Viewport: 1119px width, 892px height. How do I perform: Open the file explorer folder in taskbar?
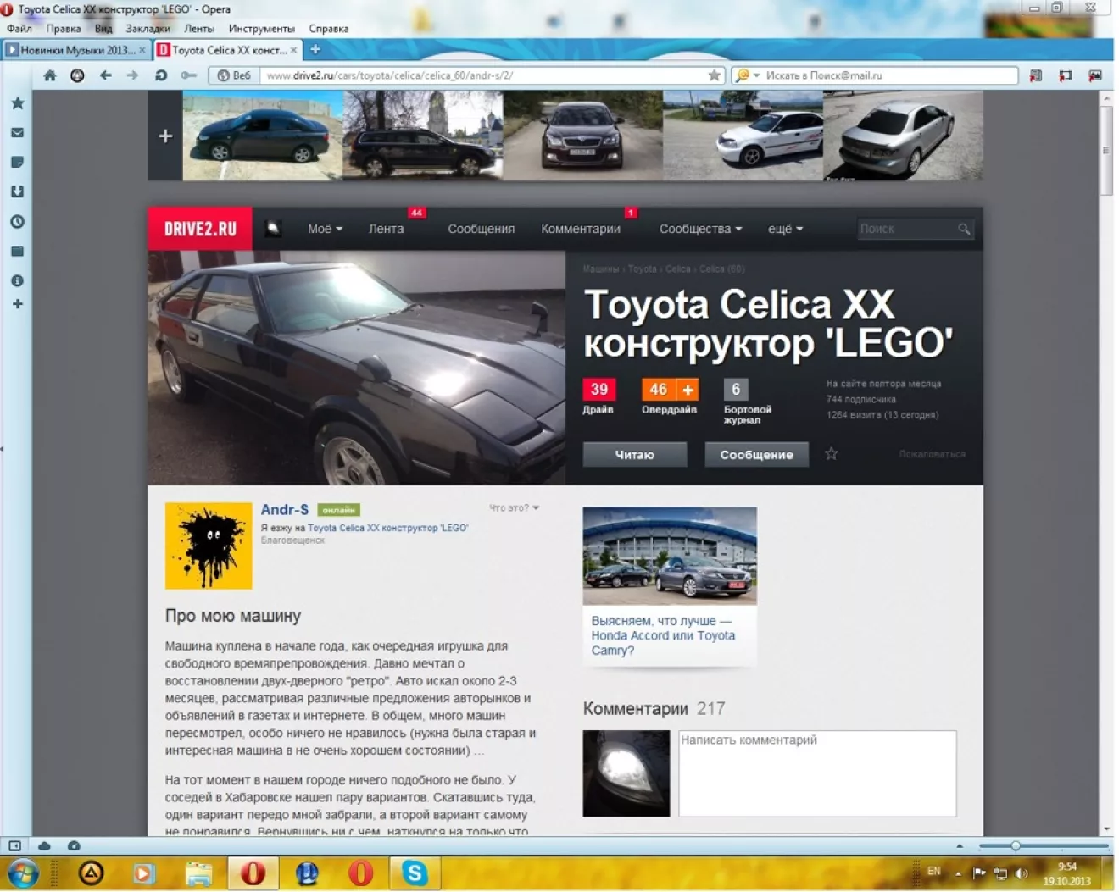[x=199, y=873]
